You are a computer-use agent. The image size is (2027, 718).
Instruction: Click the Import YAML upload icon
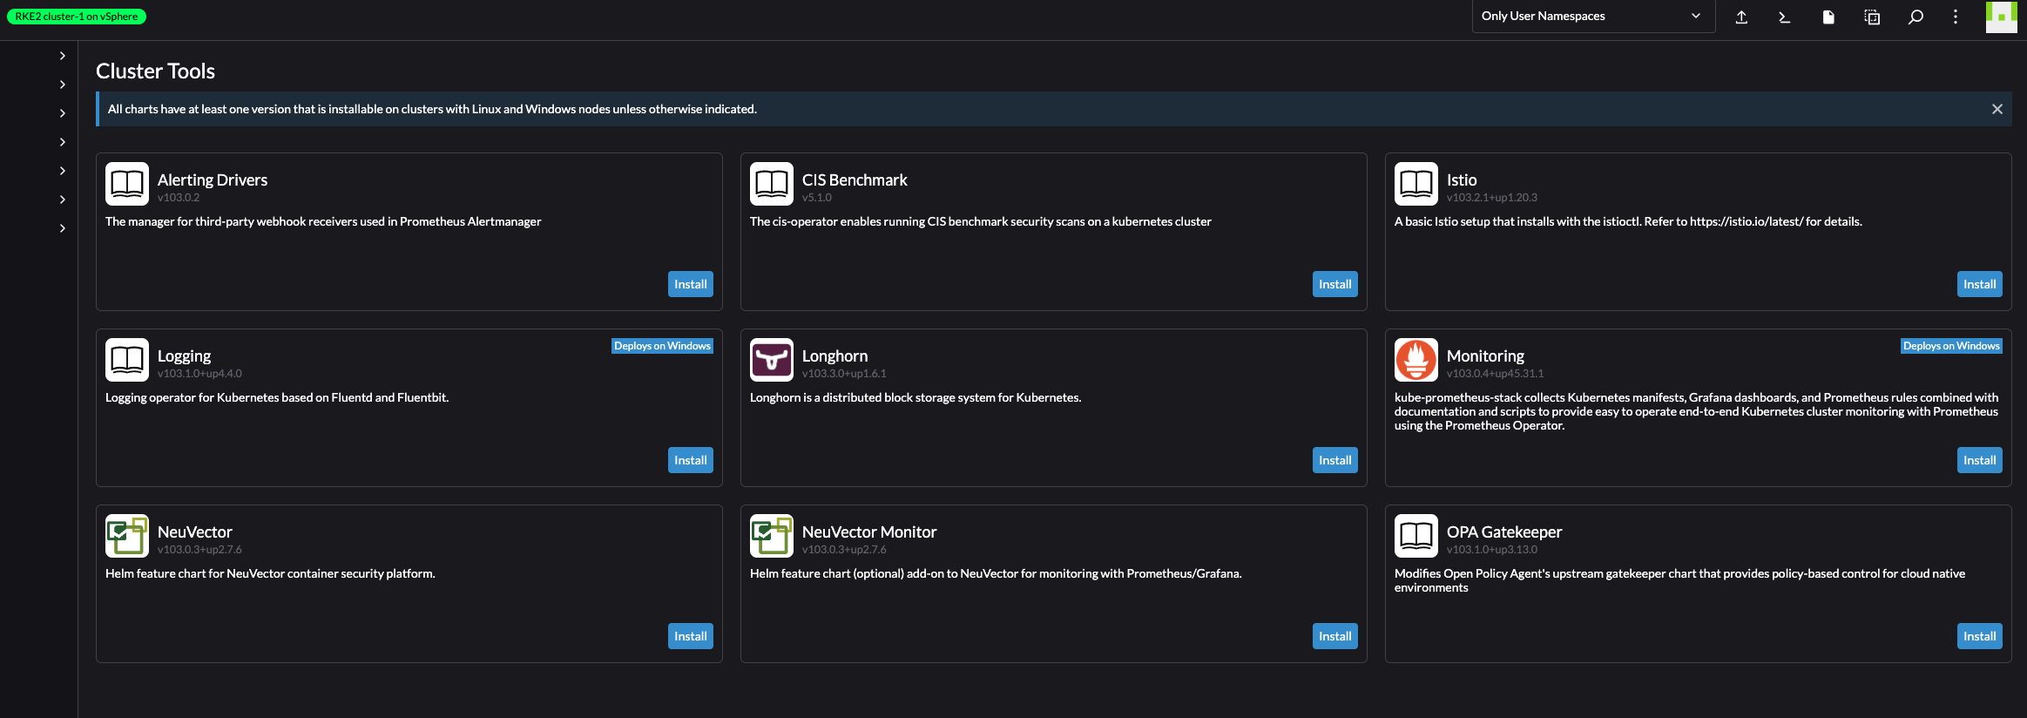coord(1741,17)
